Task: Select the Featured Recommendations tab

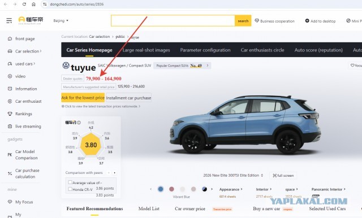Action: pos(94,208)
